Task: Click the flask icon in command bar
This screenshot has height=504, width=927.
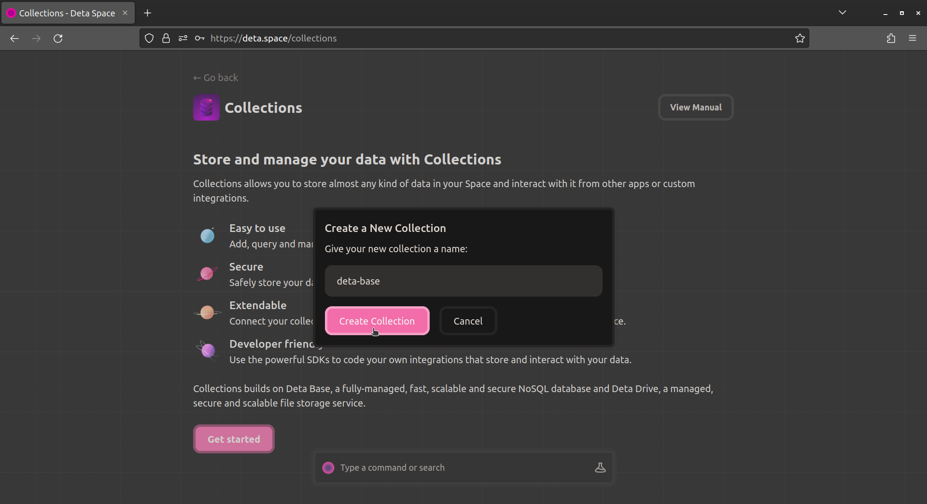Action: tap(600, 467)
